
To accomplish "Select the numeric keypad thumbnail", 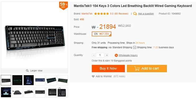I will [x=63, y=92].
